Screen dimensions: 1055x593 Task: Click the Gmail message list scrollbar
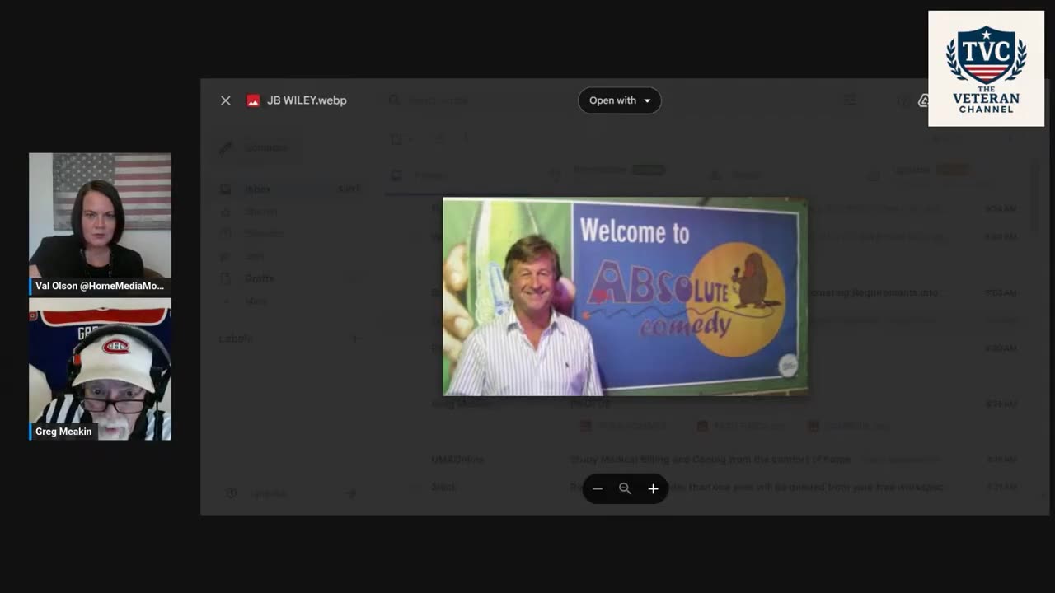(1035, 198)
